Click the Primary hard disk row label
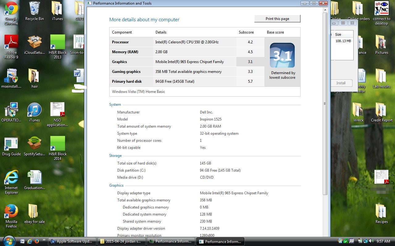The width and height of the screenshot is (395, 246). tap(127, 81)
